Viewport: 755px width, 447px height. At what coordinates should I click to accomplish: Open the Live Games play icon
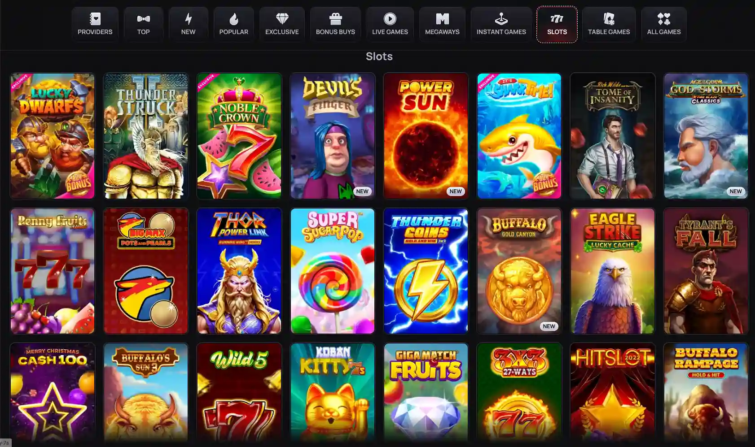390,19
